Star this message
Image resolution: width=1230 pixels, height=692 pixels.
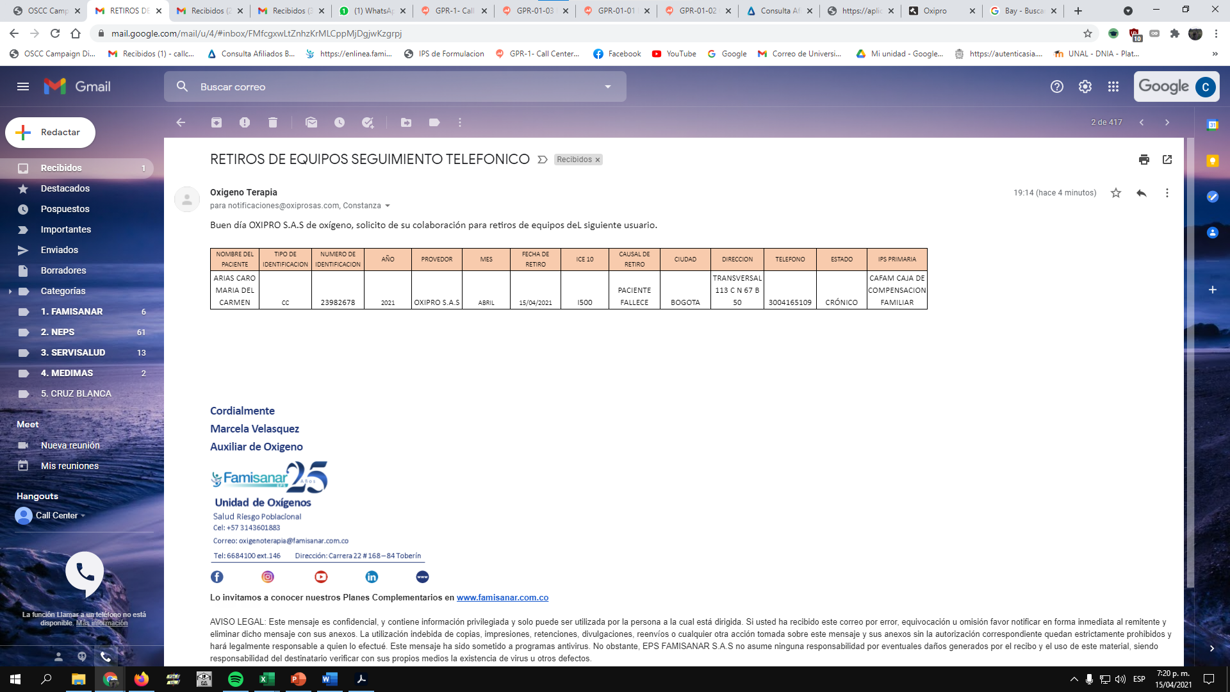pos(1116,193)
